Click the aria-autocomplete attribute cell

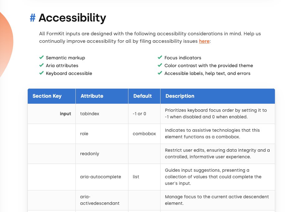[x=102, y=177]
